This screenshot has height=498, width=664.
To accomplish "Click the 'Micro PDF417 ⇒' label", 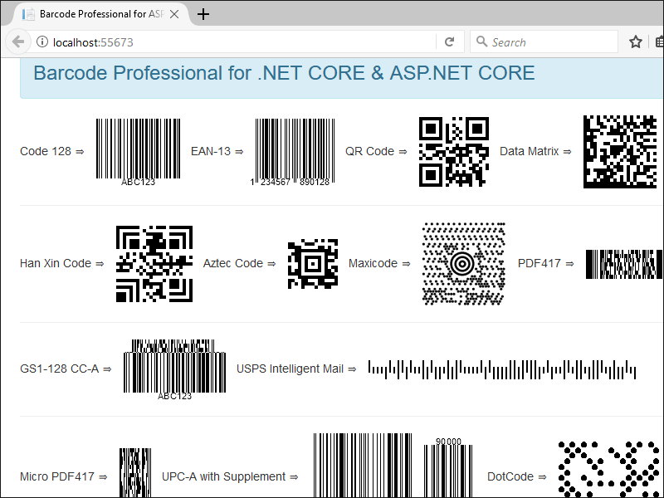I will [64, 476].
